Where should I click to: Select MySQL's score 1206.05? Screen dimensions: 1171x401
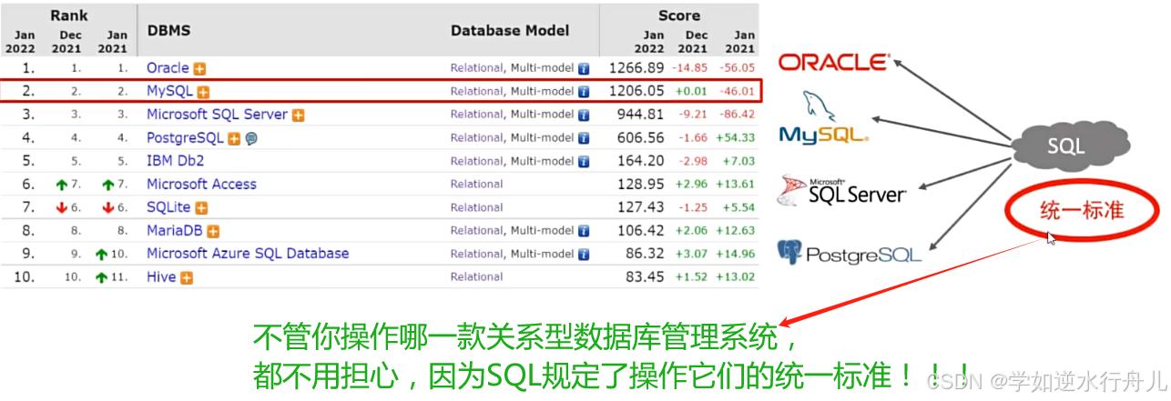click(x=637, y=92)
